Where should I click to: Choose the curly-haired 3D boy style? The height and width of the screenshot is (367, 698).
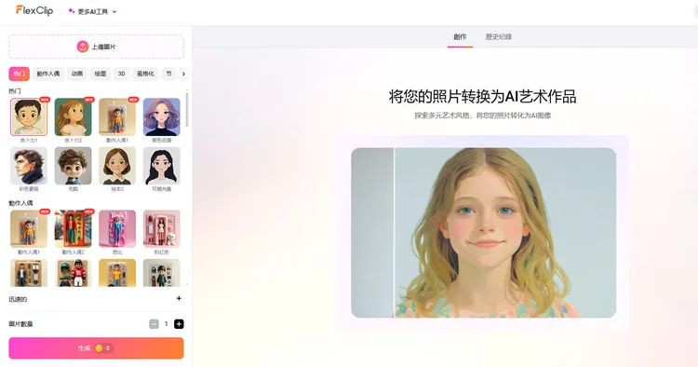[73, 166]
